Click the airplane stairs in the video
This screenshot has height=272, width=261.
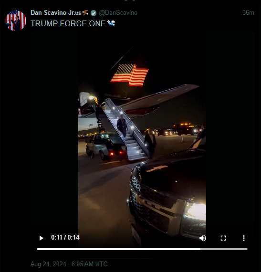[x=126, y=129]
